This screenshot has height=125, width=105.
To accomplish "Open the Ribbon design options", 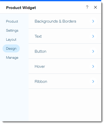I will point(65,81).
